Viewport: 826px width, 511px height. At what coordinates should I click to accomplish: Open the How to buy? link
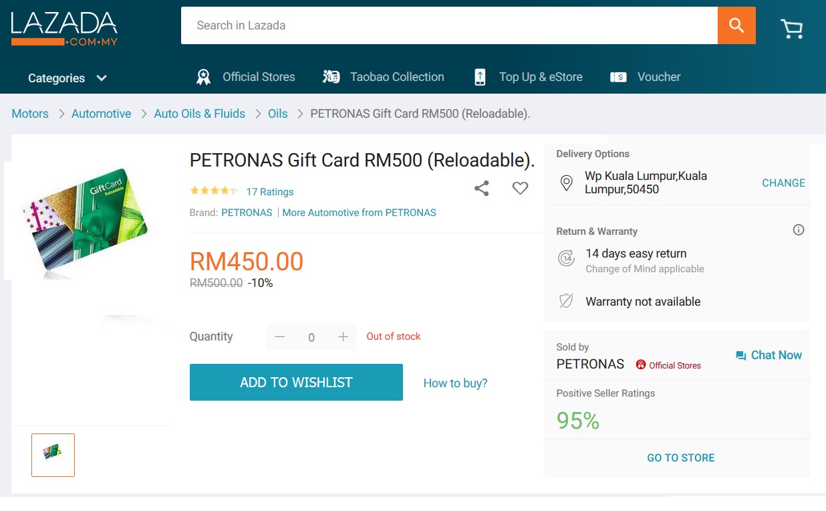455,383
